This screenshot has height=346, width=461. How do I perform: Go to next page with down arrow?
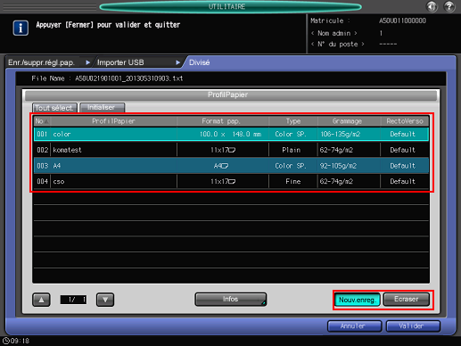click(105, 300)
